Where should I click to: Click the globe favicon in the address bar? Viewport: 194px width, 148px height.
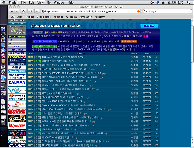43,11
